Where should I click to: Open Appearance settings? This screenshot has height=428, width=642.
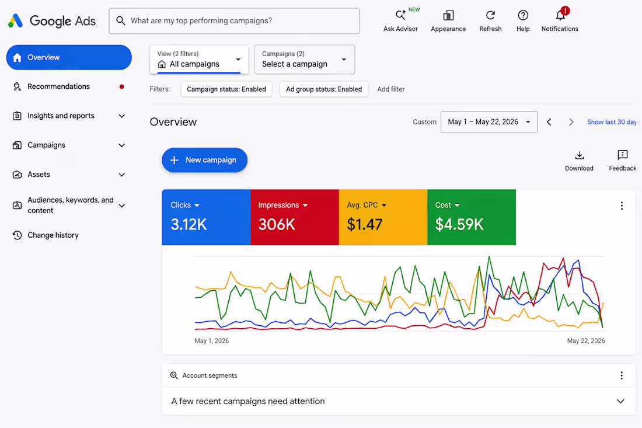tap(448, 20)
